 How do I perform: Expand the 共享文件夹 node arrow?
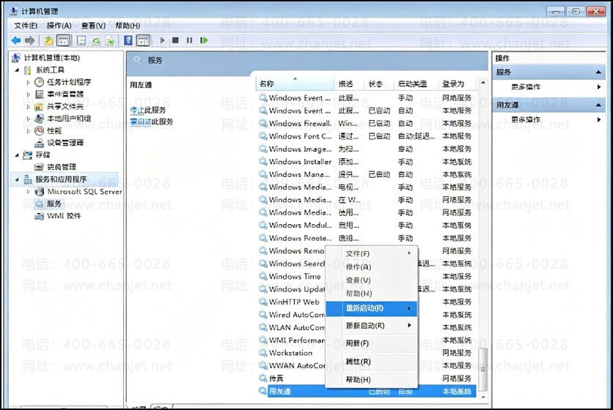pos(28,107)
